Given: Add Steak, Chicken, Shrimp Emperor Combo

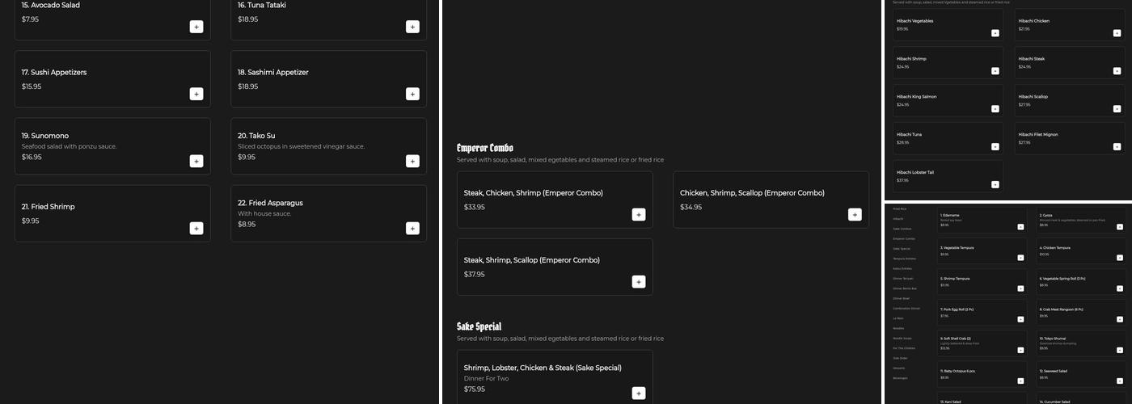Looking at the screenshot, I should 638,214.
